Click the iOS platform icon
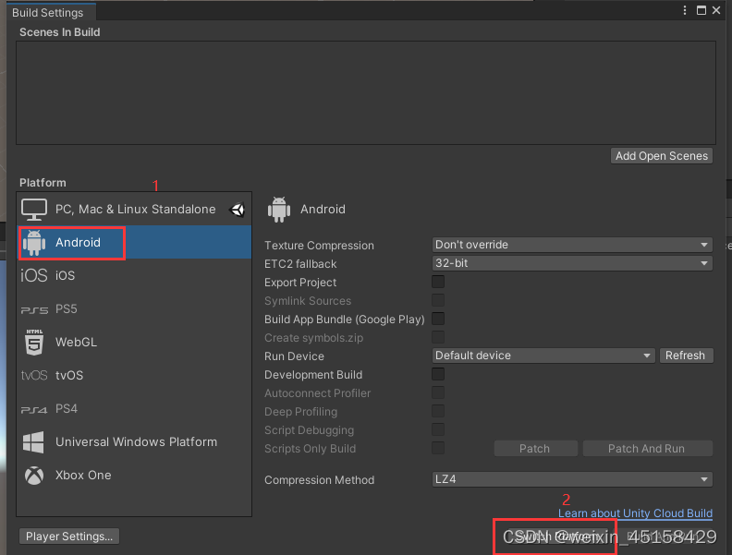Viewport: 732px width, 555px height. point(34,275)
